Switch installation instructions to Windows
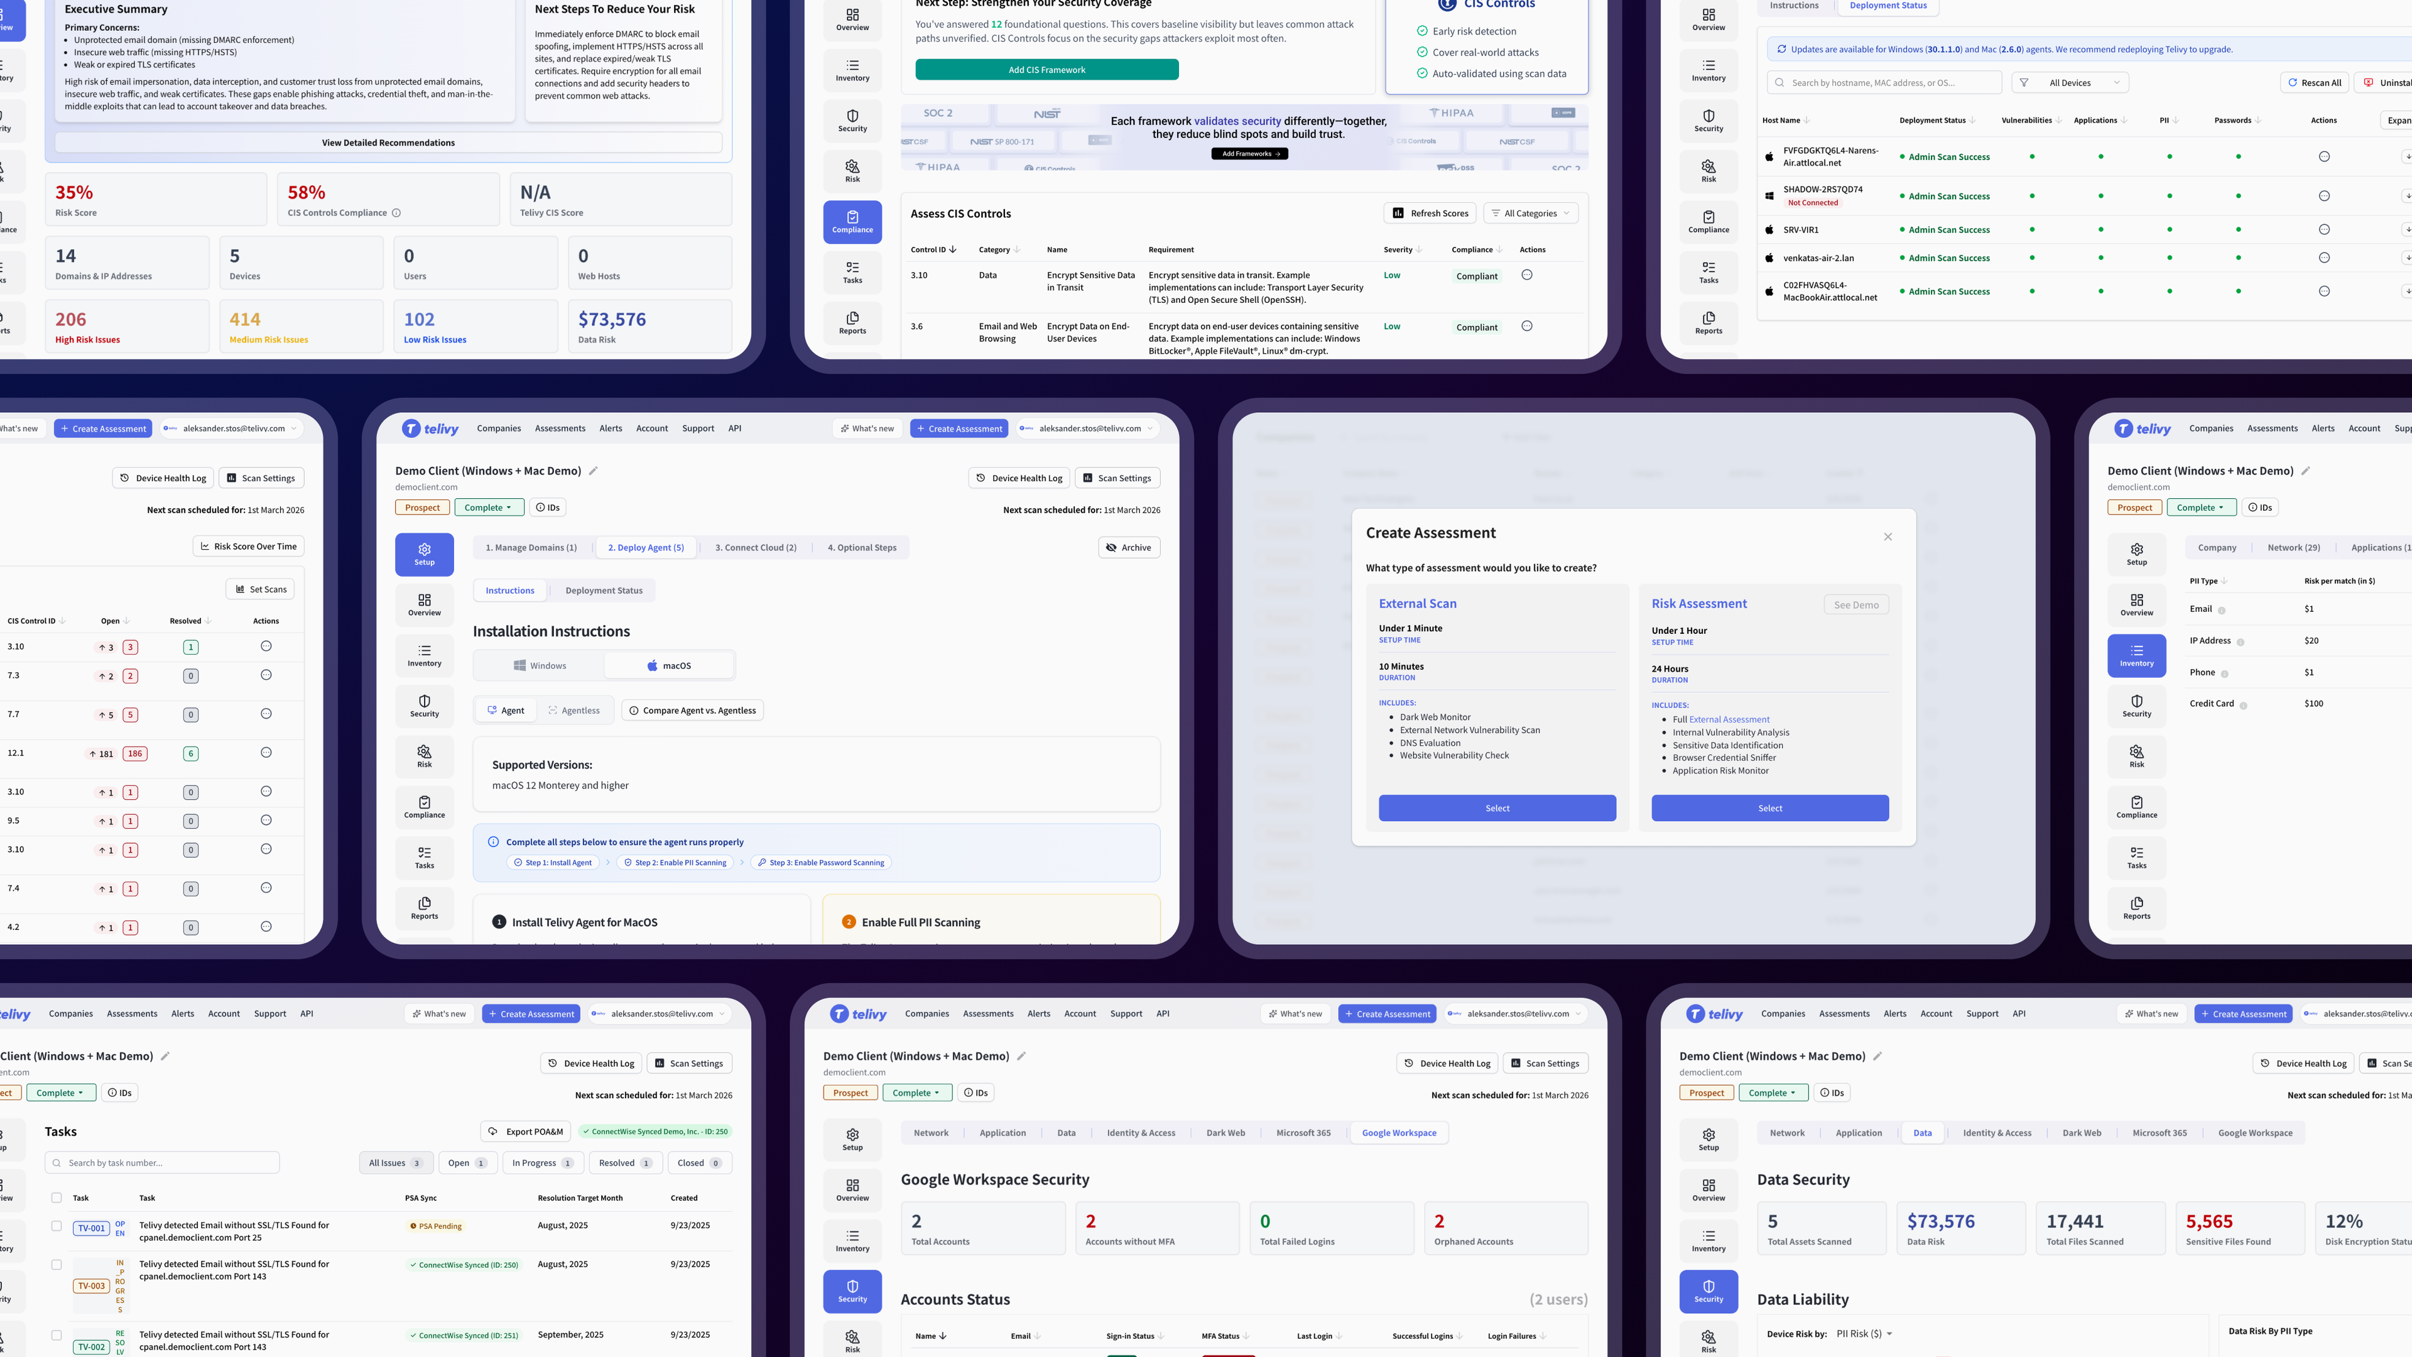Screen dimensions: 2412x1357 click(x=540, y=666)
